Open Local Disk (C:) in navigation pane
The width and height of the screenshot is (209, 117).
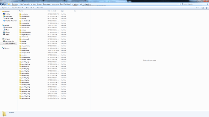(9, 41)
